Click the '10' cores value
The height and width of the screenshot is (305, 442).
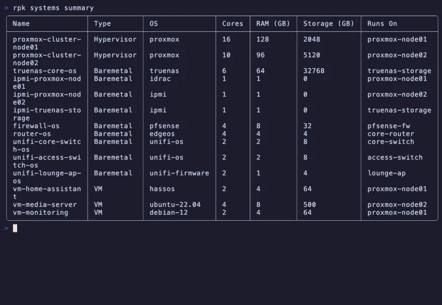tap(227, 55)
